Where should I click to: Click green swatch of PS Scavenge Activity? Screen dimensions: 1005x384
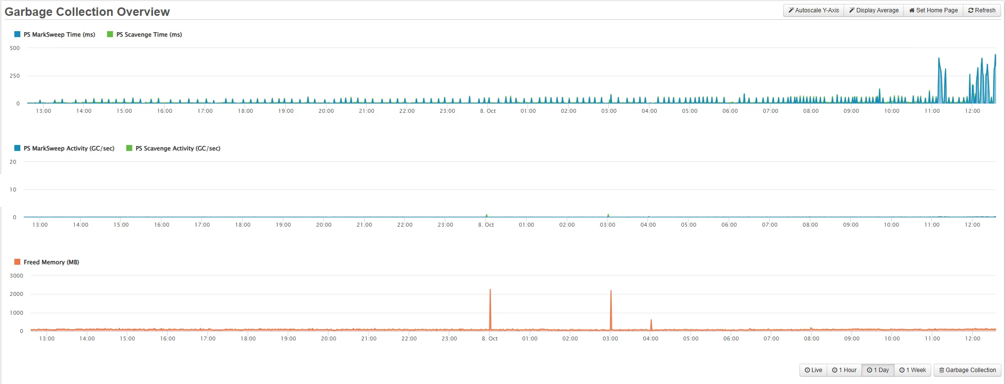129,148
